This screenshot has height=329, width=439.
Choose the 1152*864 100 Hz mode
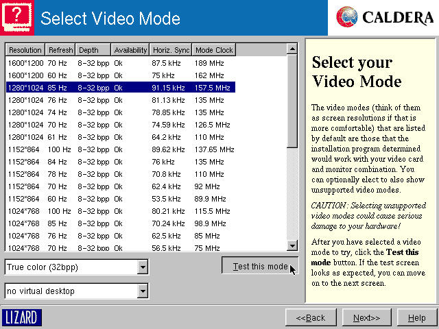(x=120, y=149)
